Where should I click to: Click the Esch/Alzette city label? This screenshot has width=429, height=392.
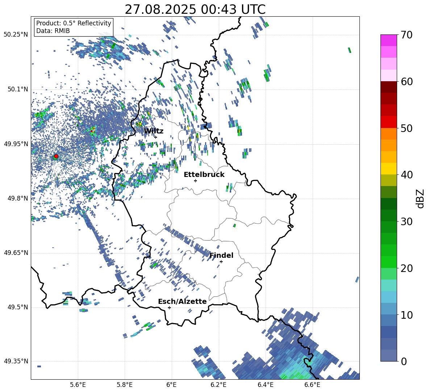click(x=182, y=301)
